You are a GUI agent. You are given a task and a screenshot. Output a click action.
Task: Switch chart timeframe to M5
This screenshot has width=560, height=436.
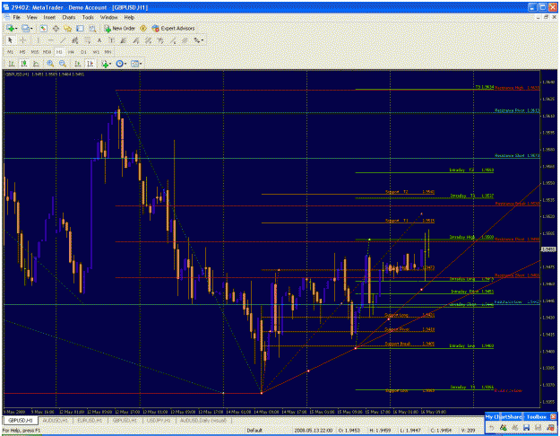pos(22,52)
